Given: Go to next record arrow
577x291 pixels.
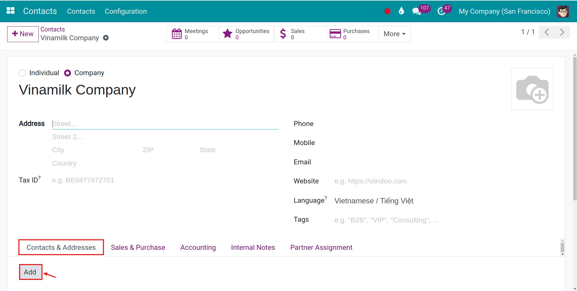Looking at the screenshot, I should [x=562, y=32].
